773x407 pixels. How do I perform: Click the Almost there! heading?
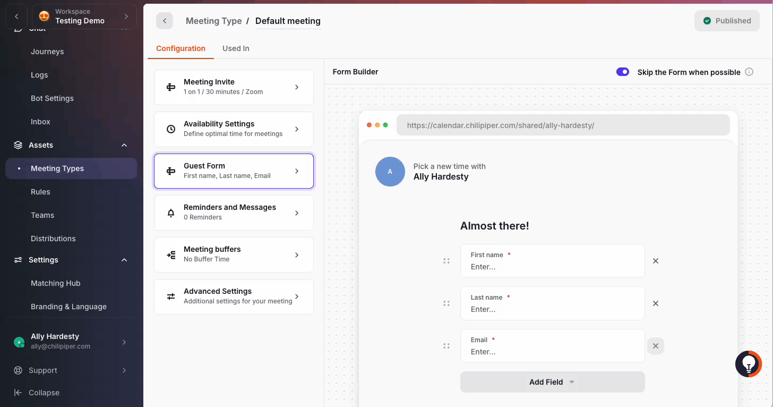coord(494,226)
